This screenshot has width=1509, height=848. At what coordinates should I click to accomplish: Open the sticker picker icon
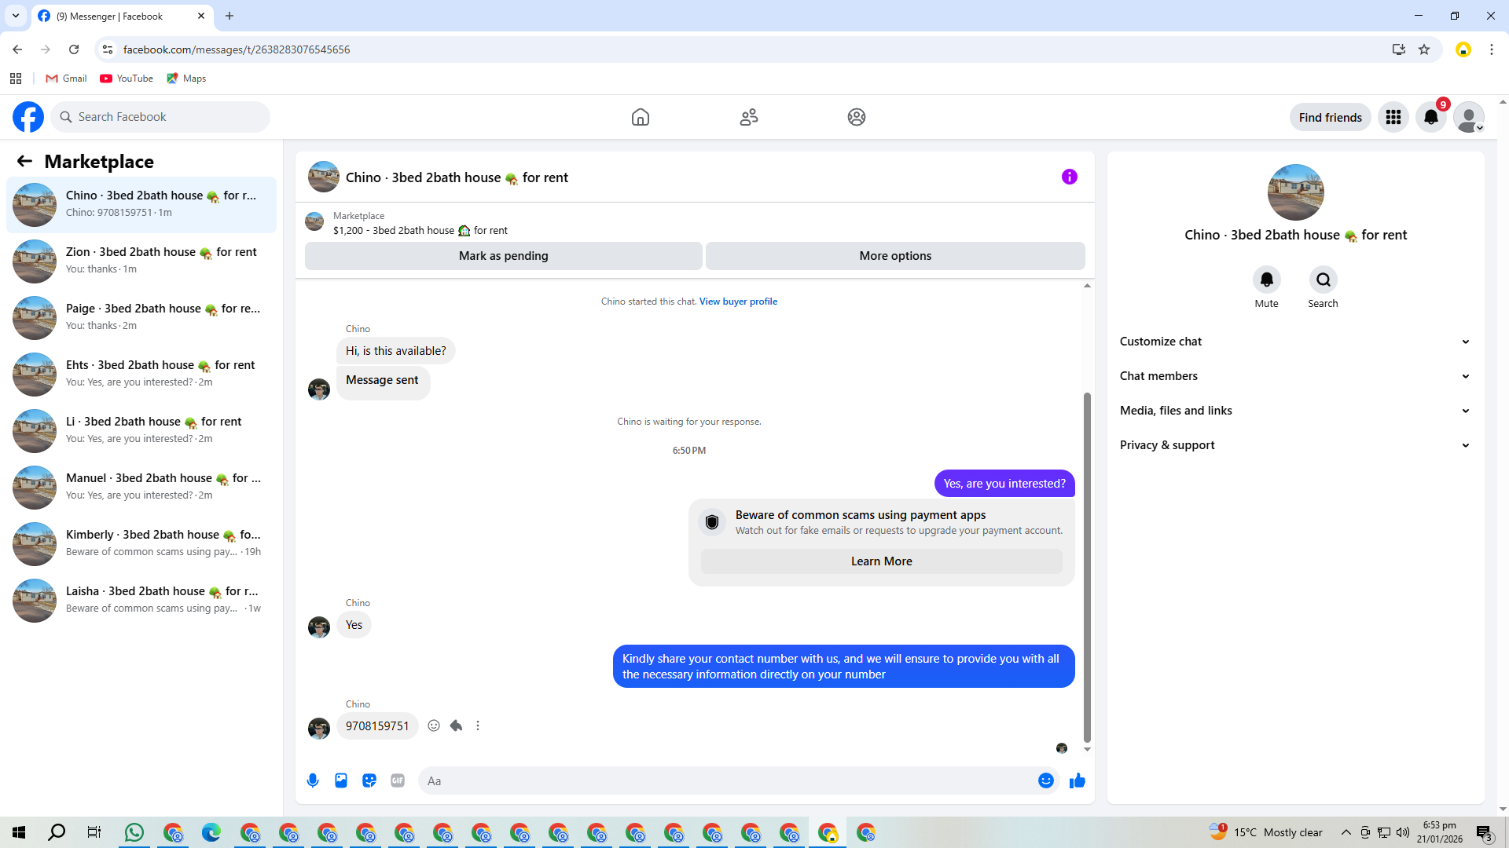click(369, 780)
